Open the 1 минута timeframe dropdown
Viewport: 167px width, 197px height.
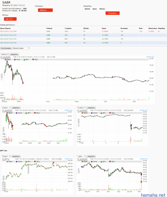coord(5,54)
